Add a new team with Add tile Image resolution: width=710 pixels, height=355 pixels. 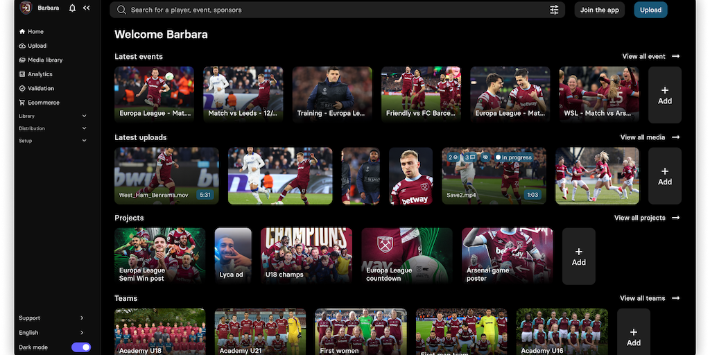coord(634,332)
